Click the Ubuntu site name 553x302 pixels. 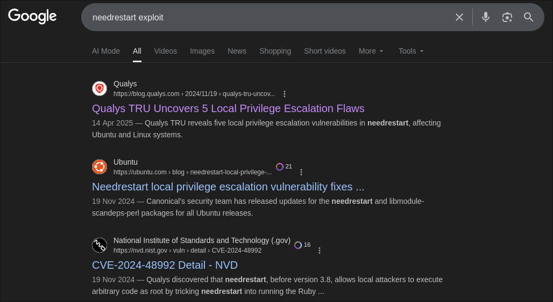[125, 162]
